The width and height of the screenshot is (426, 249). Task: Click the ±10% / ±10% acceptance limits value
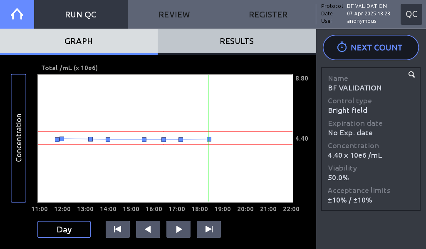[350, 200]
